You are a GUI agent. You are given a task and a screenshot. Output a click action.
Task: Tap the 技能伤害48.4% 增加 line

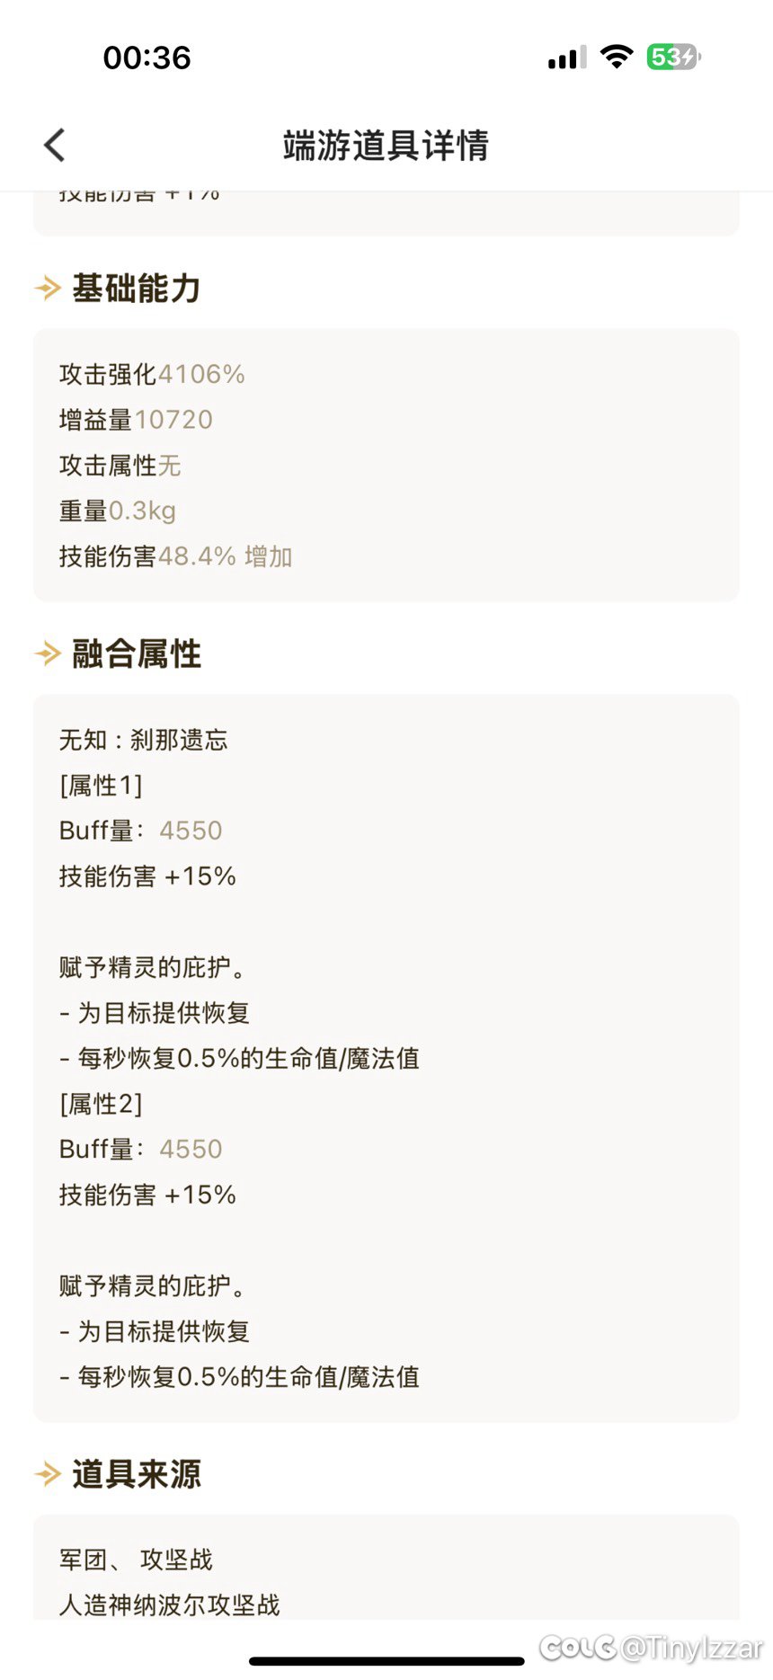[x=176, y=556]
